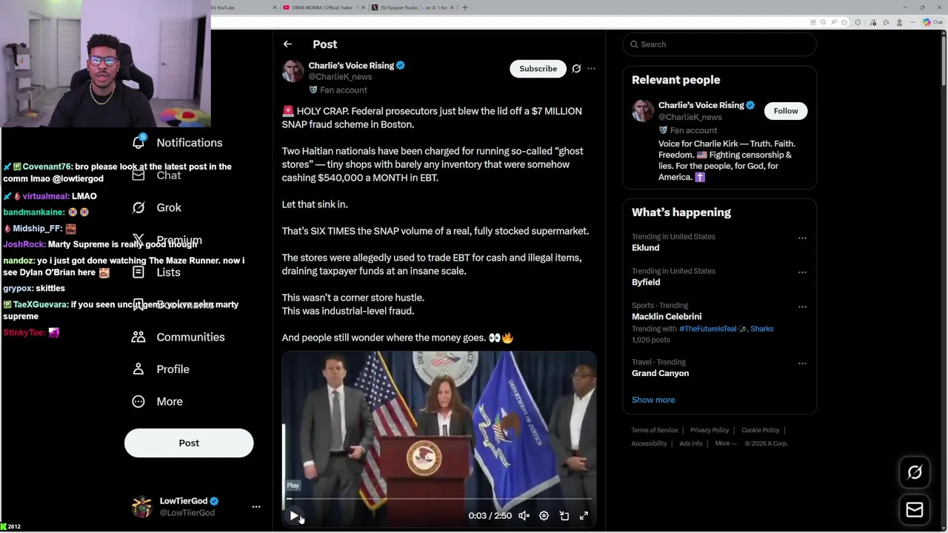Open the Grand Canyon trend
Image resolution: width=948 pixels, height=533 pixels.
pos(660,373)
